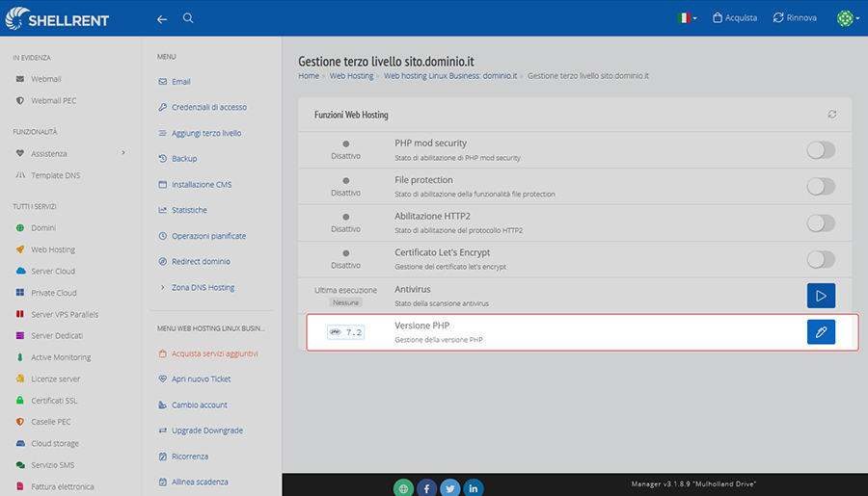Click Web Hosting breadcrumb link
The image size is (868, 496).
[x=351, y=76]
